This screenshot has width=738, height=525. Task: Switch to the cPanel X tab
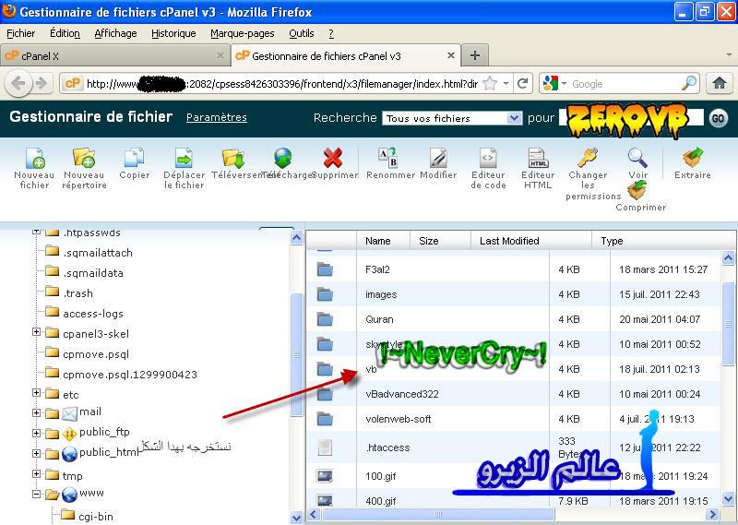(114, 55)
